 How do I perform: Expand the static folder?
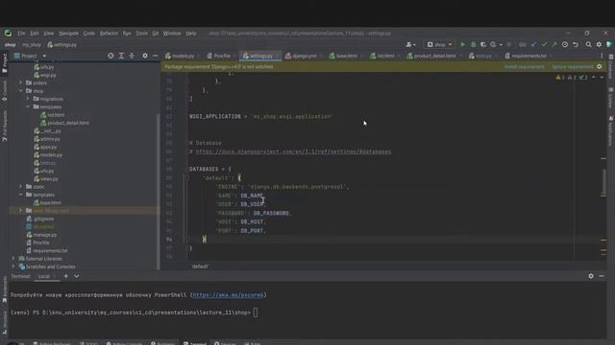click(21, 187)
